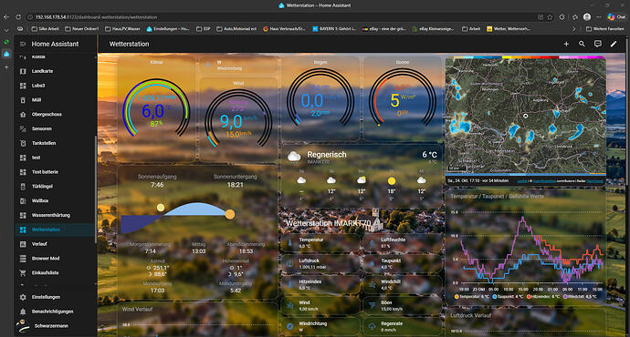Click the radar map timeline bar

coord(526,175)
